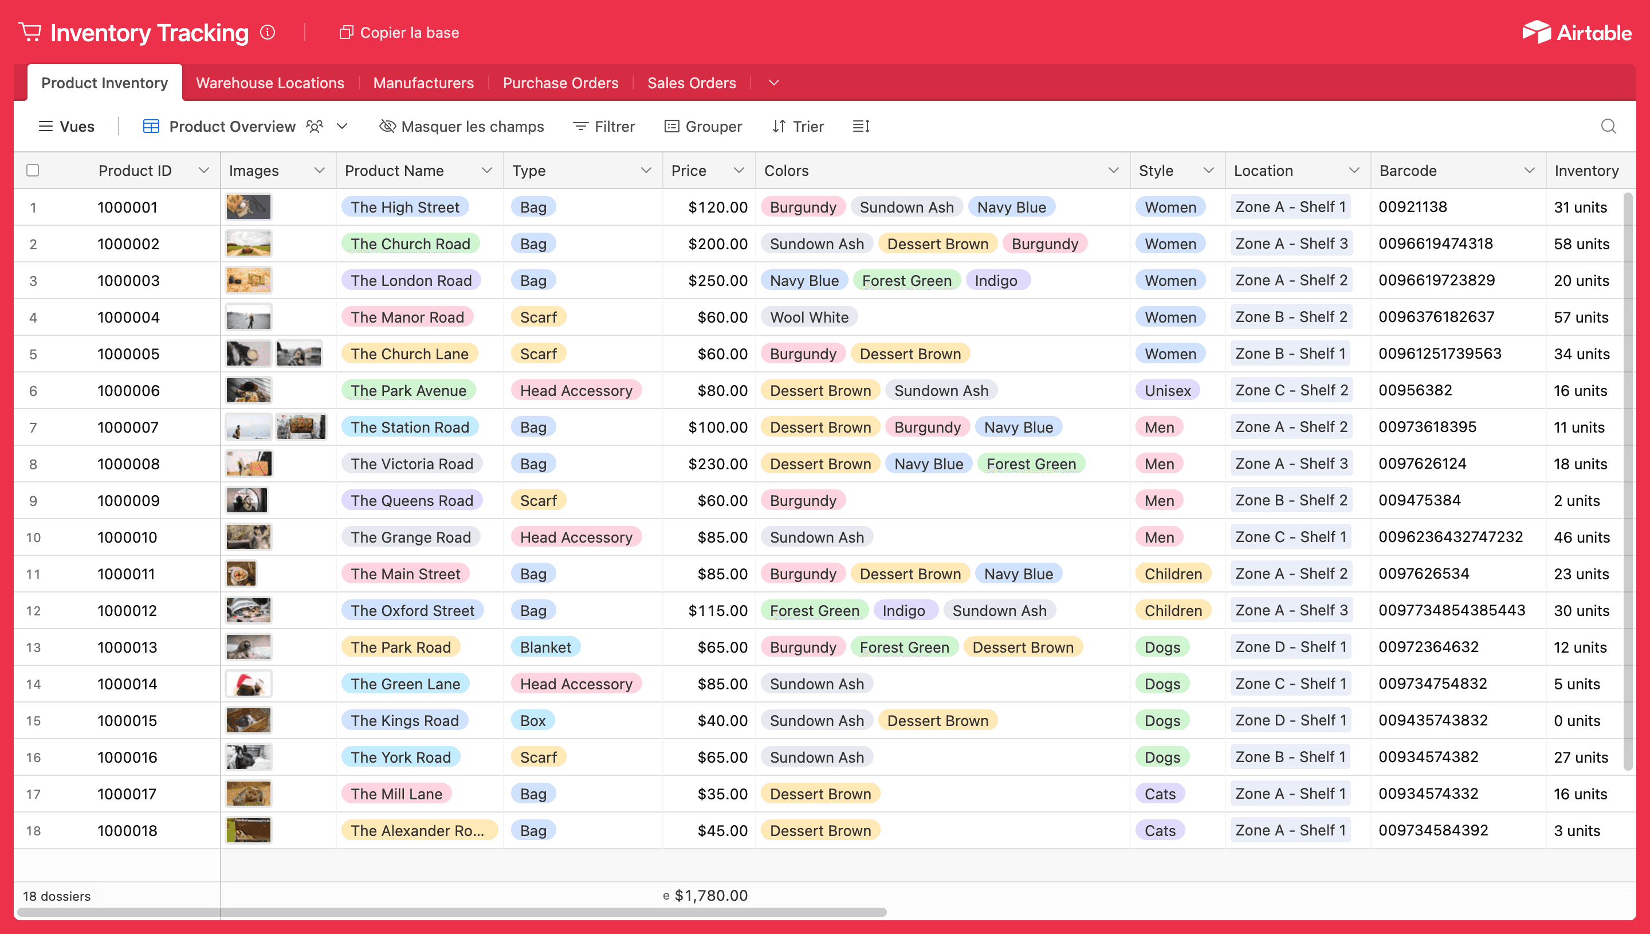The image size is (1650, 934).
Task: Click the info icon beside Inventory Tracking
Action: click(268, 32)
